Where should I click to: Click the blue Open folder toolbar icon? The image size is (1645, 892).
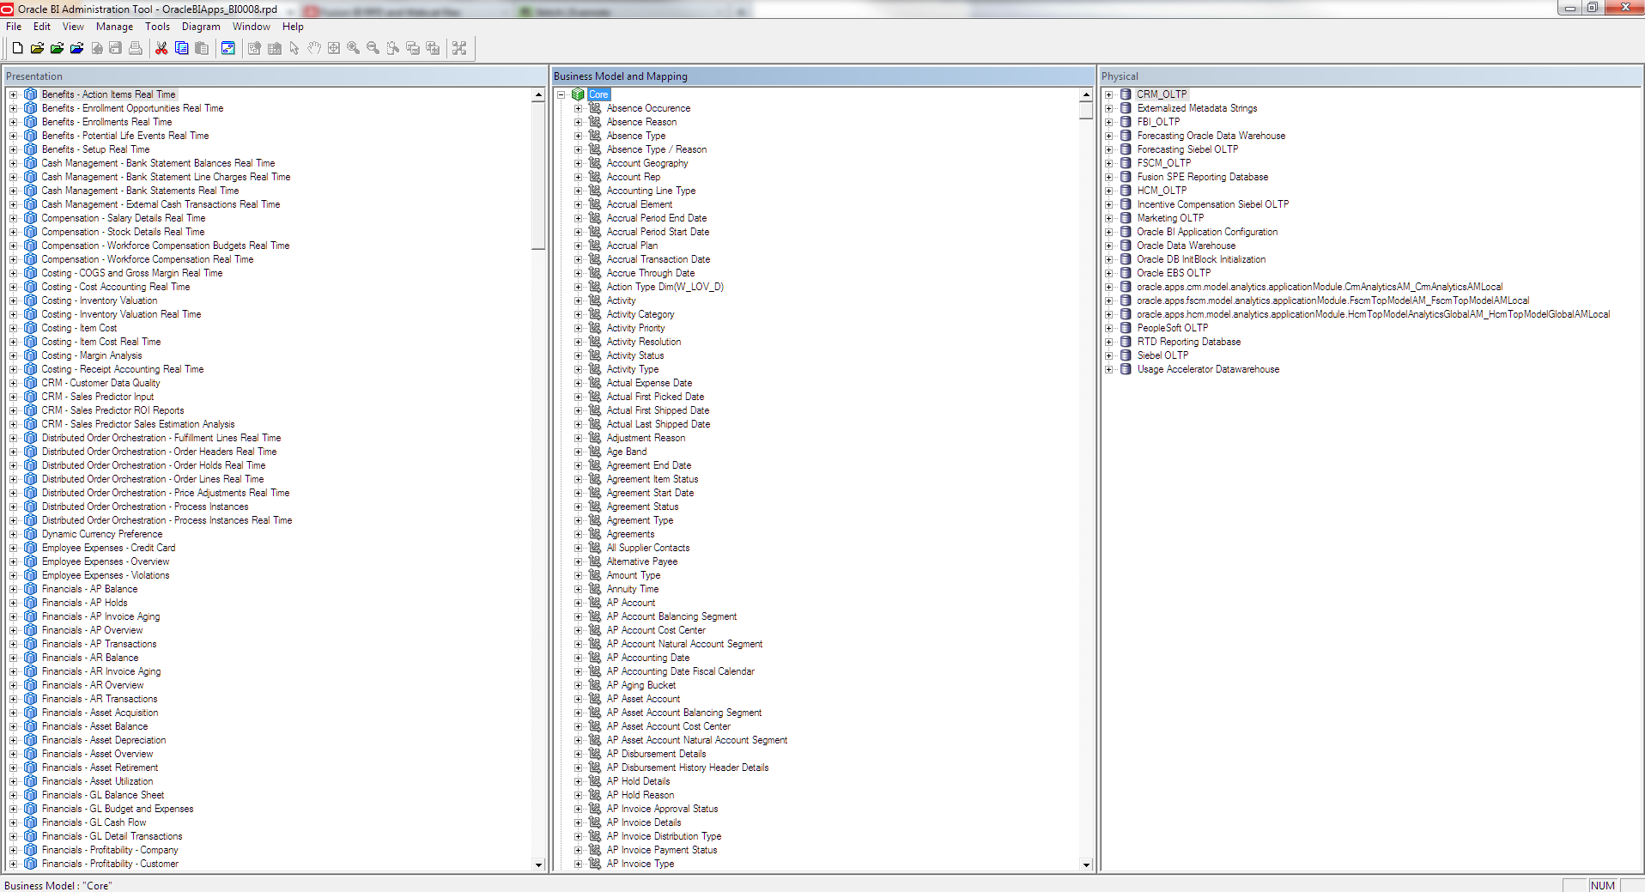[76, 48]
